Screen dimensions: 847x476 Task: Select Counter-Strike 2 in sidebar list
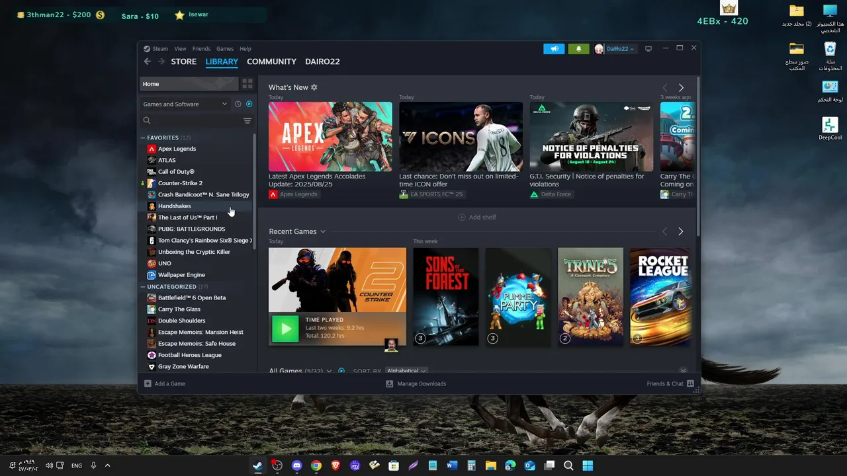click(x=180, y=183)
